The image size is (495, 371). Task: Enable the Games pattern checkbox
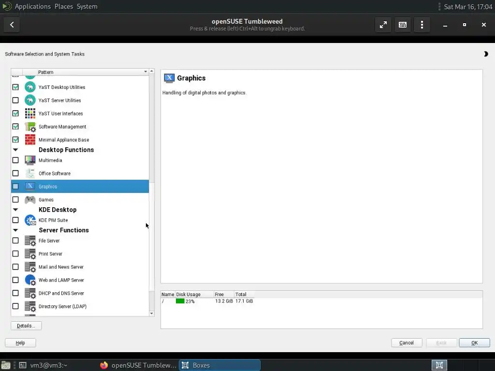[15, 200]
